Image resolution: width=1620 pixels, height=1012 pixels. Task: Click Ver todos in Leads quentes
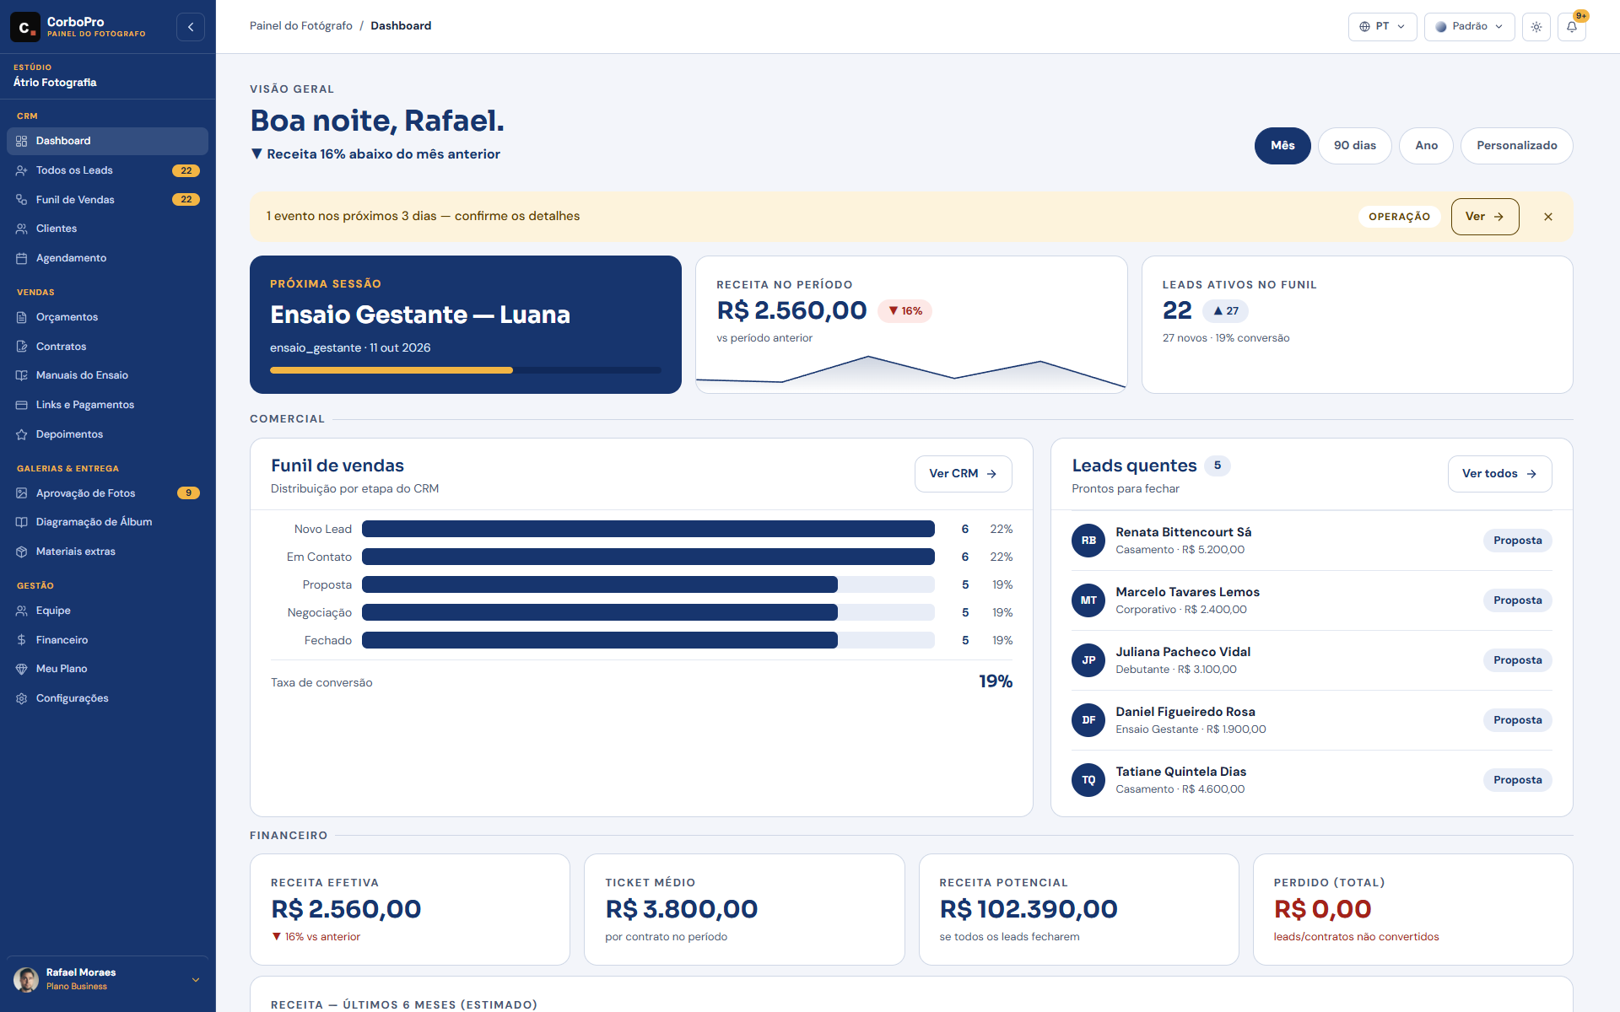pyautogui.click(x=1499, y=474)
